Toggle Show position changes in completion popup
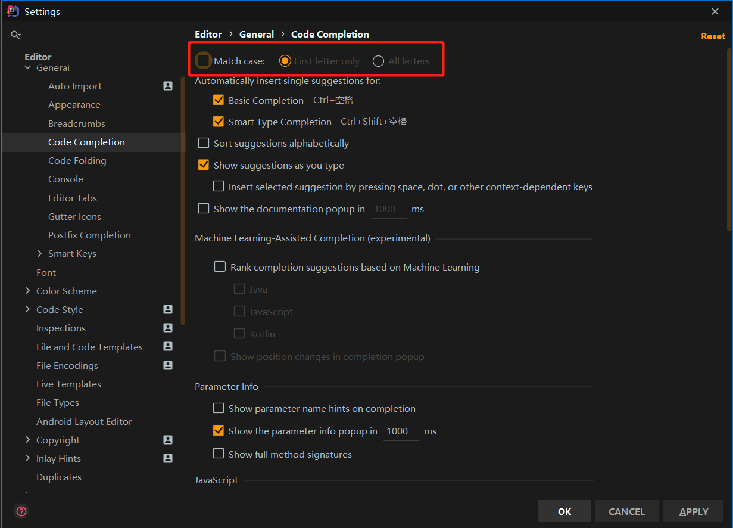Screen dimensions: 733x528 (x=220, y=356)
